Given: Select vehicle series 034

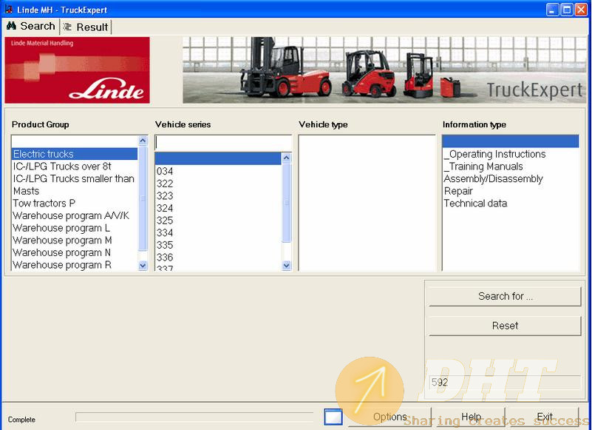Looking at the screenshot, I should pos(218,171).
